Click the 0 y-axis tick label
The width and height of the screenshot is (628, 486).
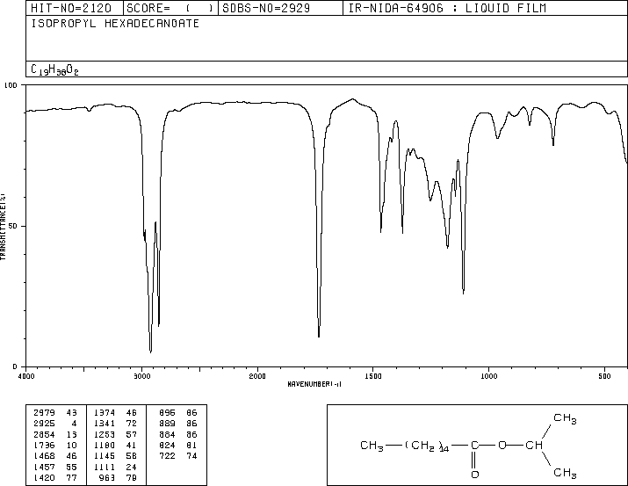(x=15, y=366)
